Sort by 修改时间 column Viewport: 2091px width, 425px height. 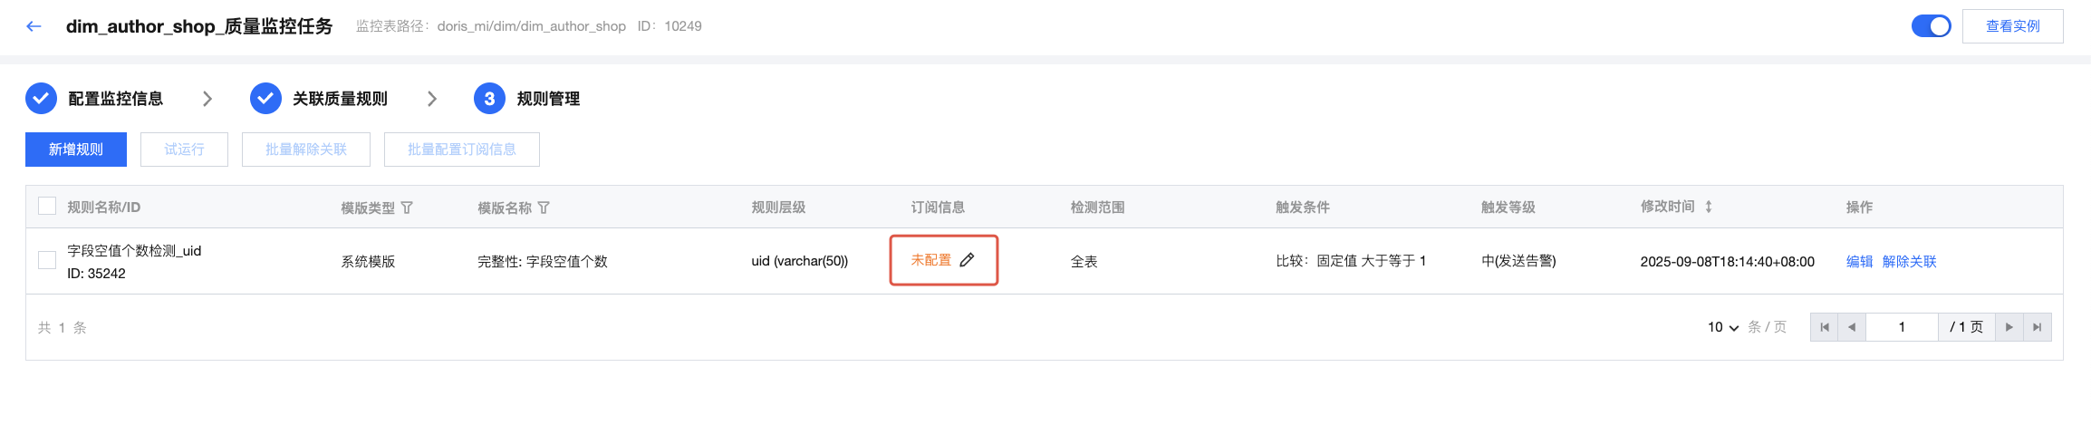(1708, 207)
